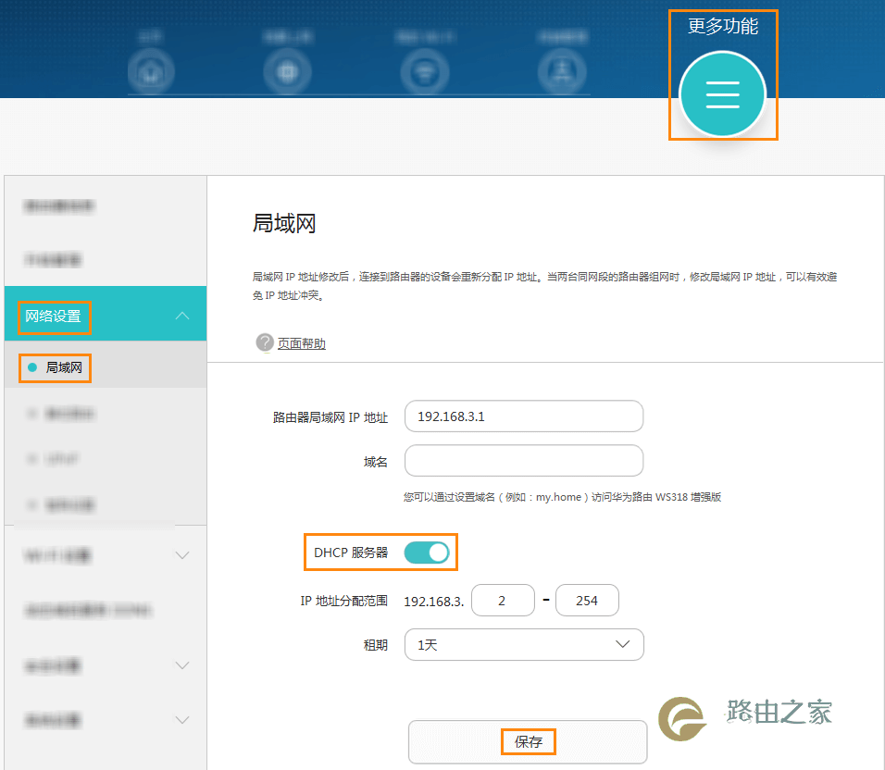The image size is (885, 770).
Task: Click the gear icon in the top navigation
Action: (x=287, y=69)
